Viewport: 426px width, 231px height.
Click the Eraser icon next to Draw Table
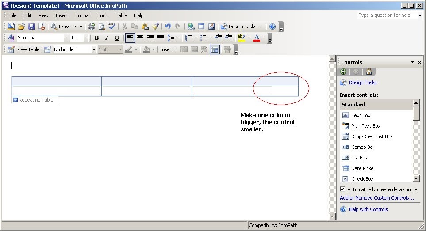coord(47,49)
